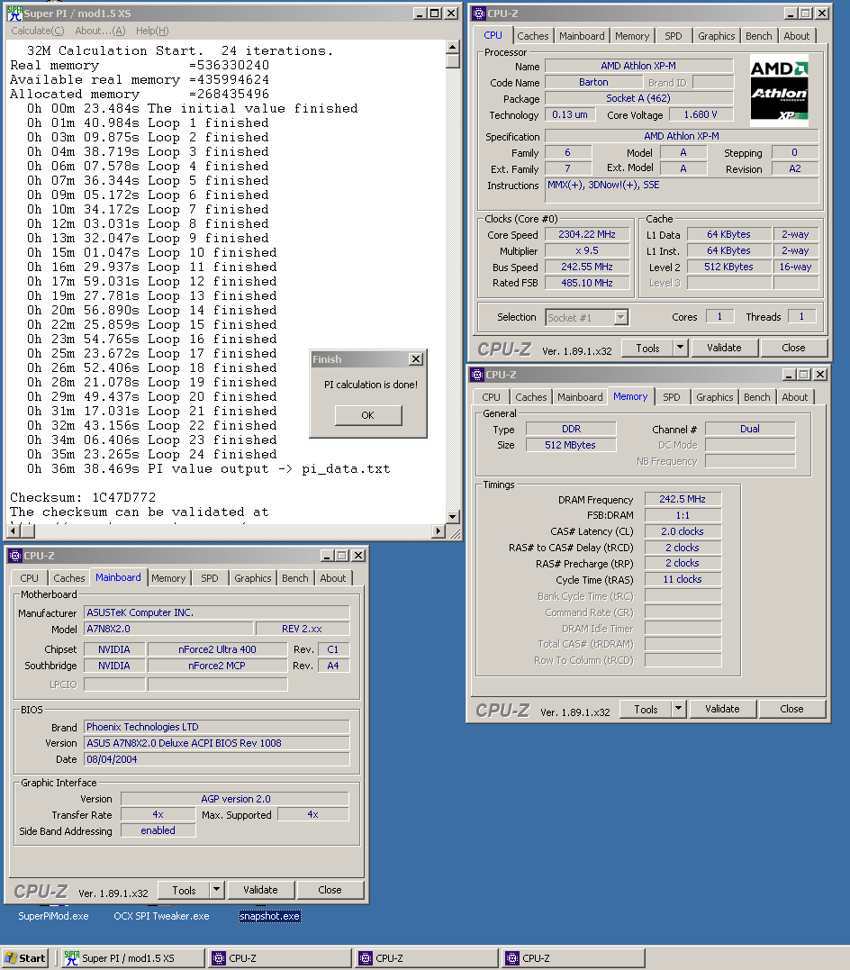Activate the first CPU-Z taskbar button
Image resolution: width=850 pixels, height=970 pixels.
coord(280,958)
